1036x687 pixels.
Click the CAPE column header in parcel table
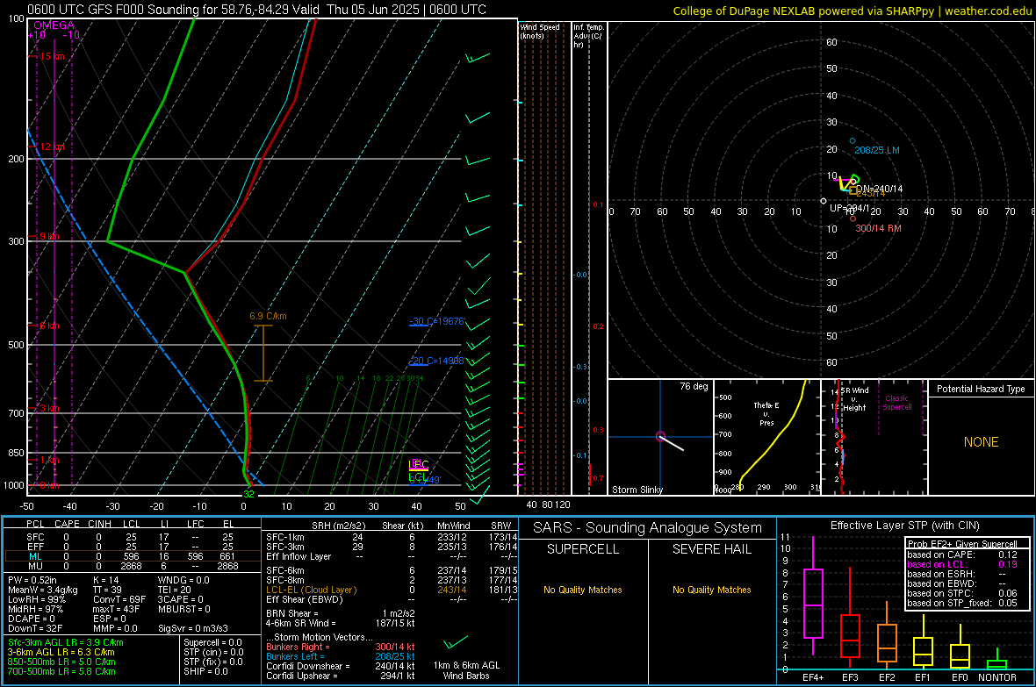tap(67, 523)
